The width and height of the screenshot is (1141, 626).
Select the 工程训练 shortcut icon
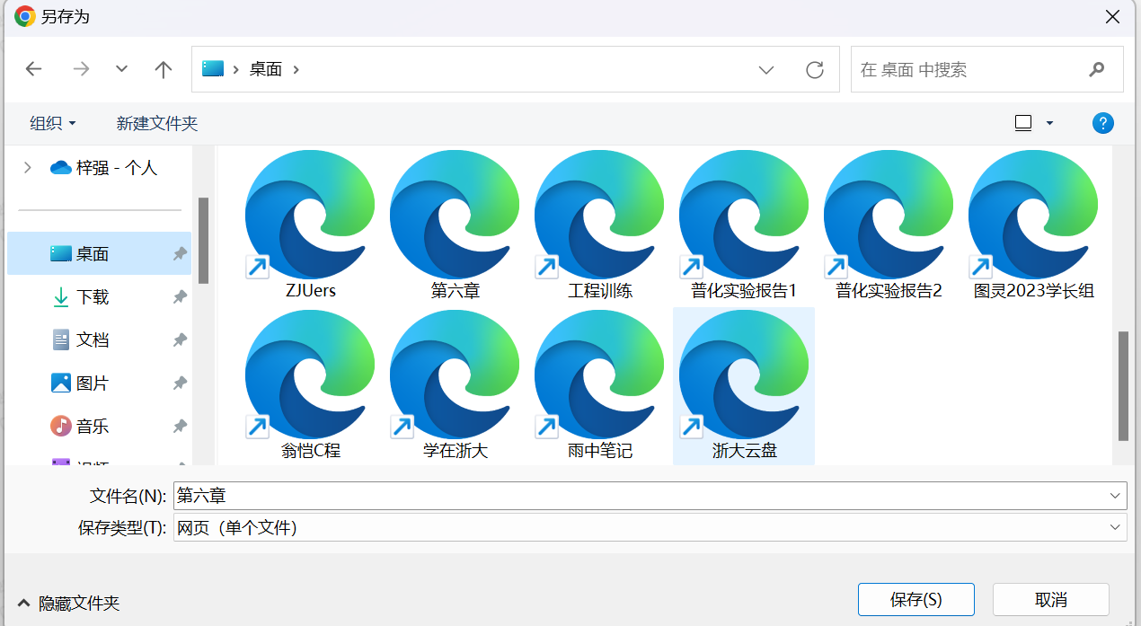599,216
